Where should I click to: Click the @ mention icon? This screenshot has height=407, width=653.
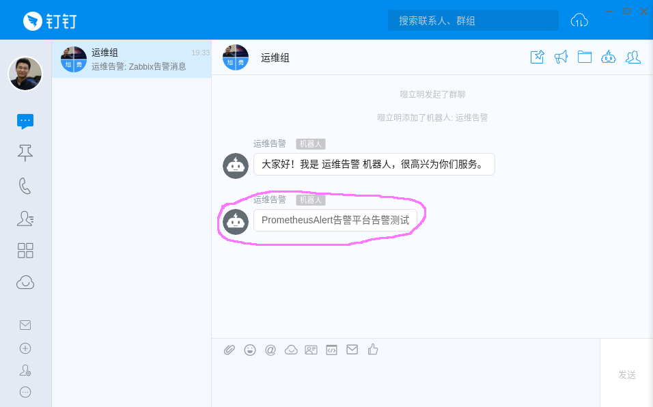[x=270, y=350]
